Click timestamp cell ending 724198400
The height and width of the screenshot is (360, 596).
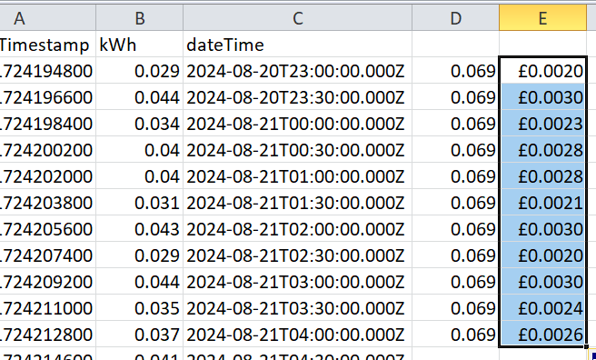[47, 124]
